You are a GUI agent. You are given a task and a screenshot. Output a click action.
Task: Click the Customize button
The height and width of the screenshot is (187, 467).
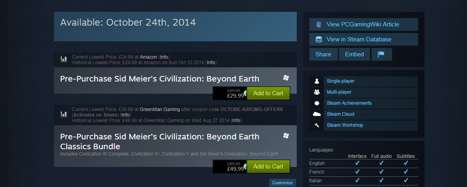point(282,183)
